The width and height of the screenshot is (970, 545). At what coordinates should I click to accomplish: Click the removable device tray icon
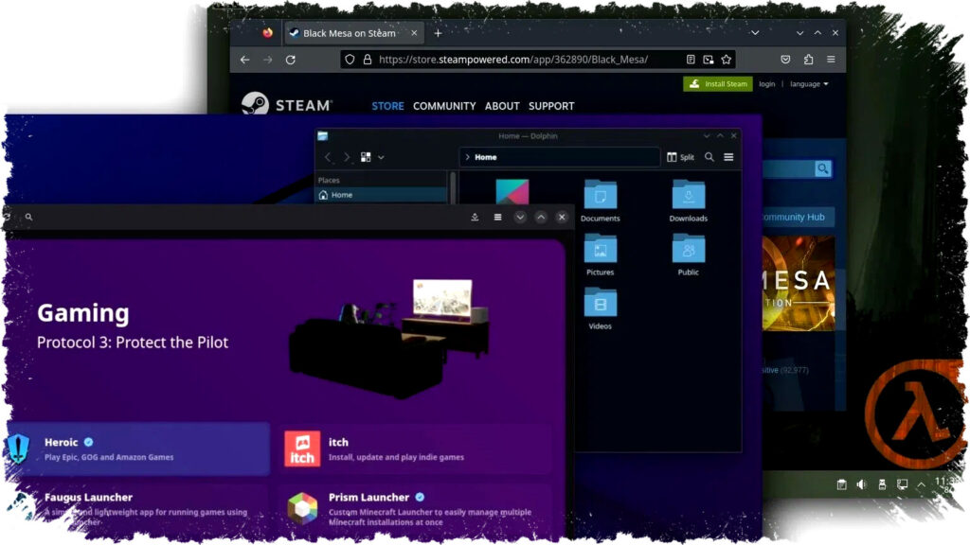tap(882, 484)
